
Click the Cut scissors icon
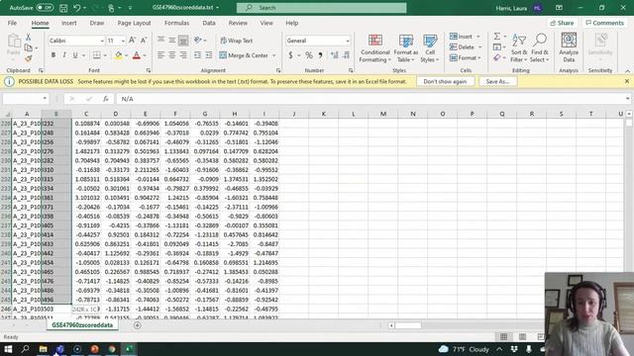pyautogui.click(x=29, y=38)
